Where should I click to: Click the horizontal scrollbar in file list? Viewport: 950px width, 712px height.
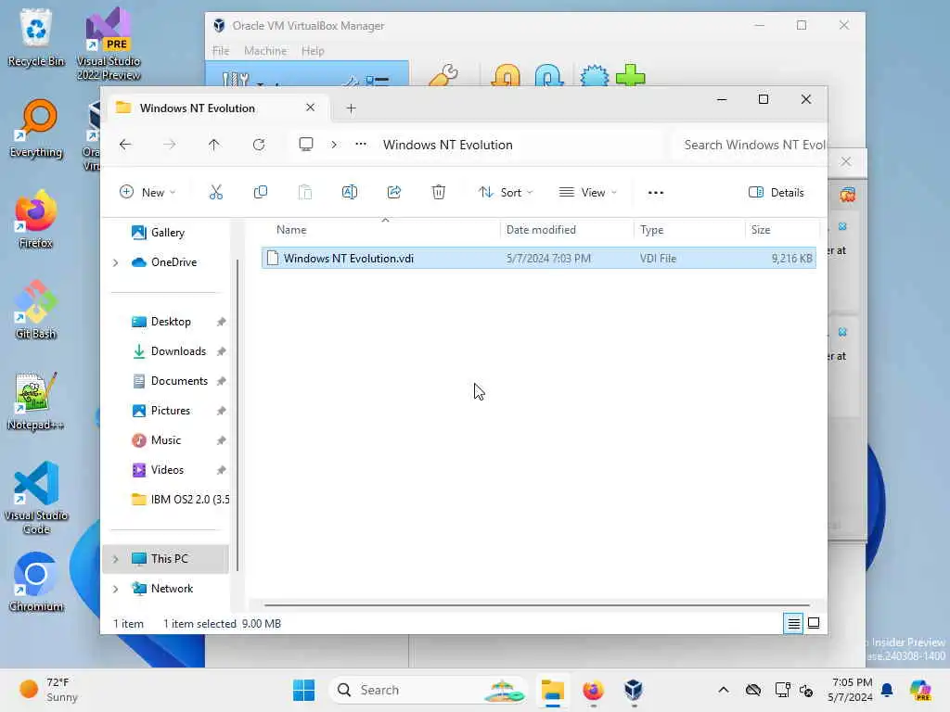click(x=537, y=604)
